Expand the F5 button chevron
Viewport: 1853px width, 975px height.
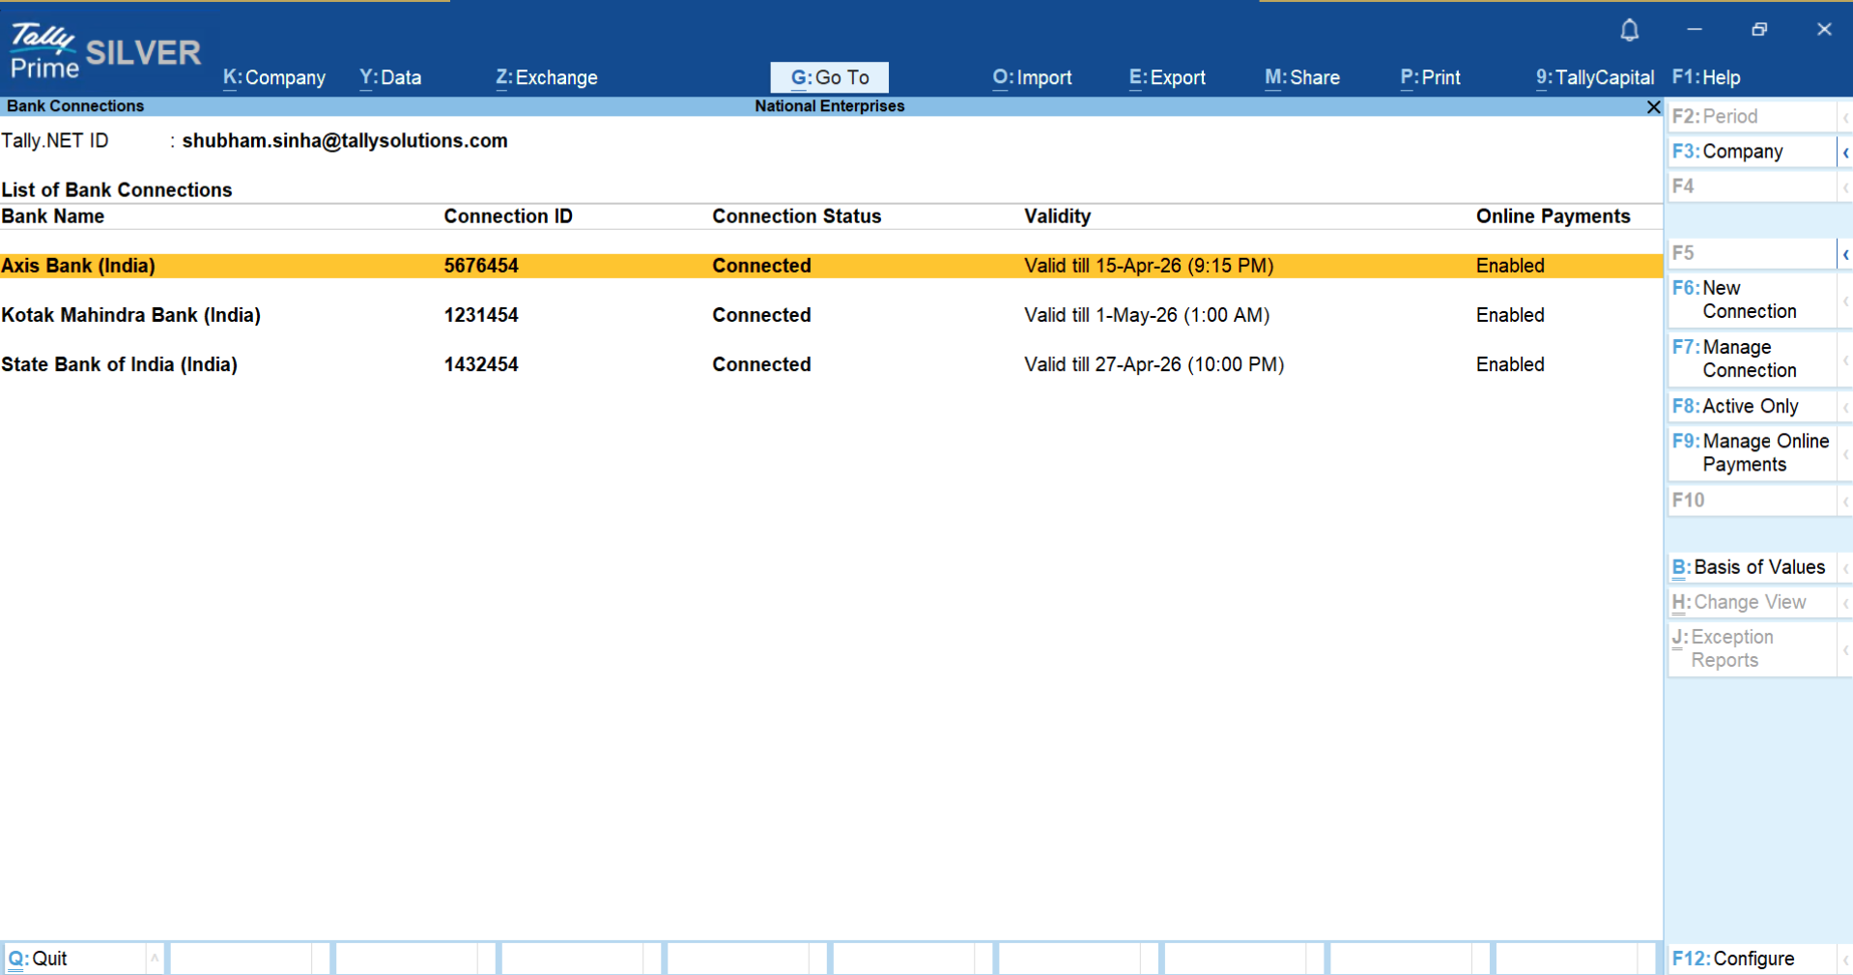tap(1845, 254)
